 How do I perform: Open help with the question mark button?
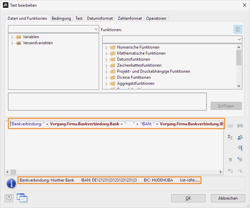pos(9,198)
